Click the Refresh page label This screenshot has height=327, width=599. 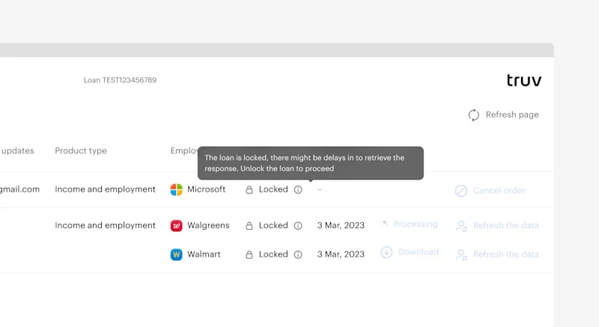tap(512, 114)
